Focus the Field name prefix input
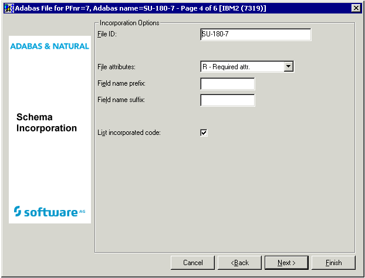The image size is (365, 278). pyautogui.click(x=228, y=84)
